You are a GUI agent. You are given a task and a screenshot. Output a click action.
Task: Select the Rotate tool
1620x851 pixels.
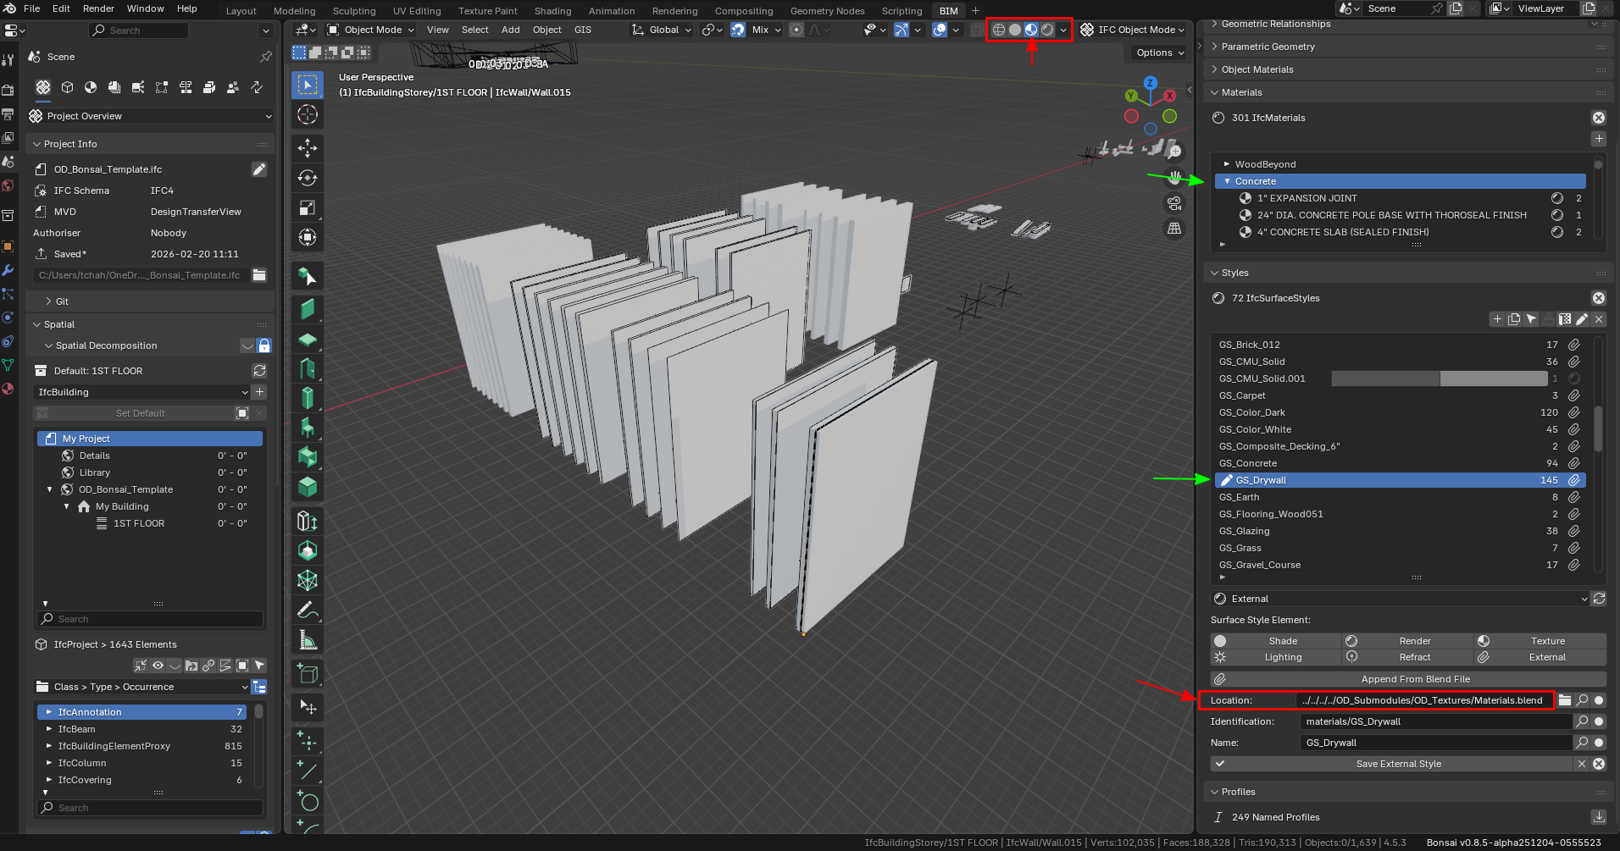pyautogui.click(x=307, y=178)
